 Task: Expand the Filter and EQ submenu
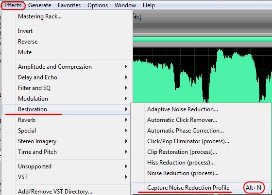click(x=66, y=88)
